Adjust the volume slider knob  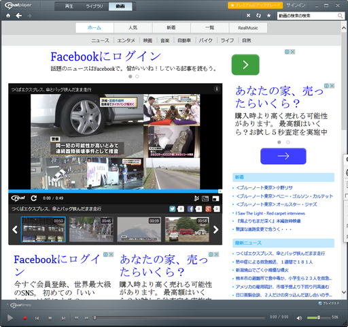coord(319,317)
